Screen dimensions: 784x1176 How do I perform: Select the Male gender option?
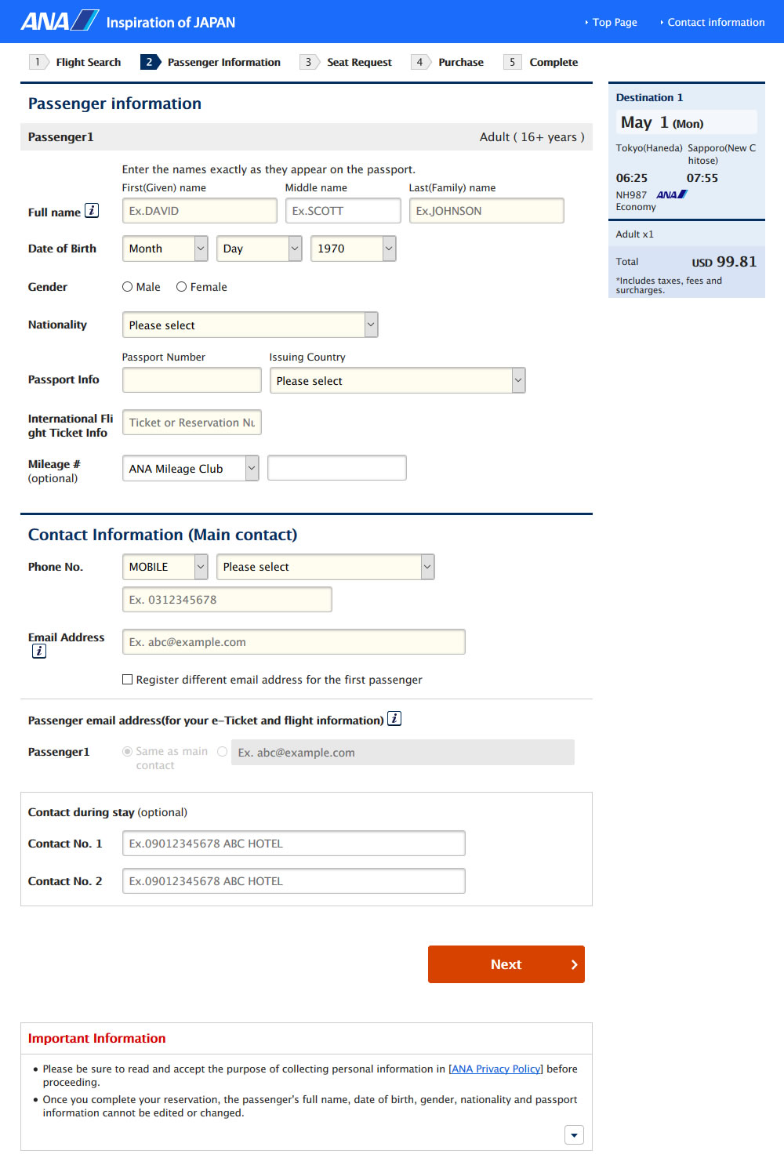(x=128, y=287)
